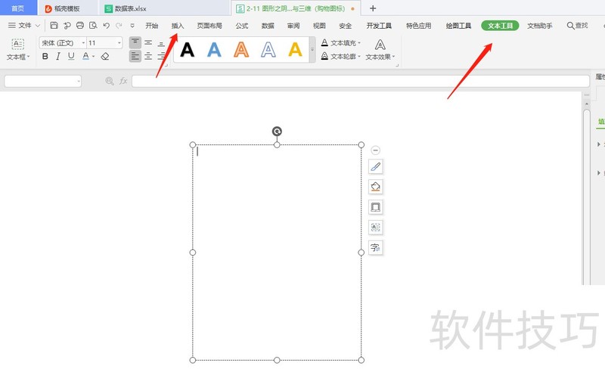
Task: Open the font name dropdown
Action: (x=83, y=43)
